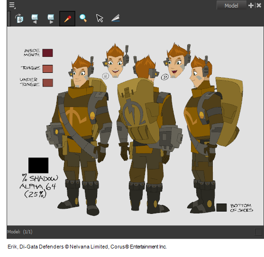The height and width of the screenshot is (257, 264).
Task: Go to the Previous Model
Action: click(x=35, y=19)
